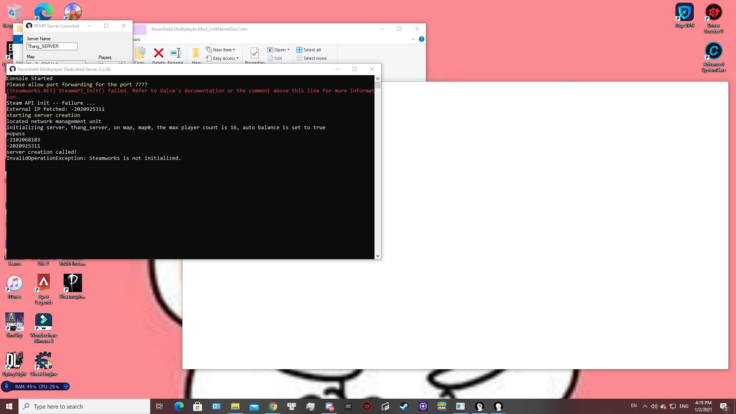Viewport: 736px width, 414px height.
Task: Open the Windows Start menu
Action: [x=9, y=406]
